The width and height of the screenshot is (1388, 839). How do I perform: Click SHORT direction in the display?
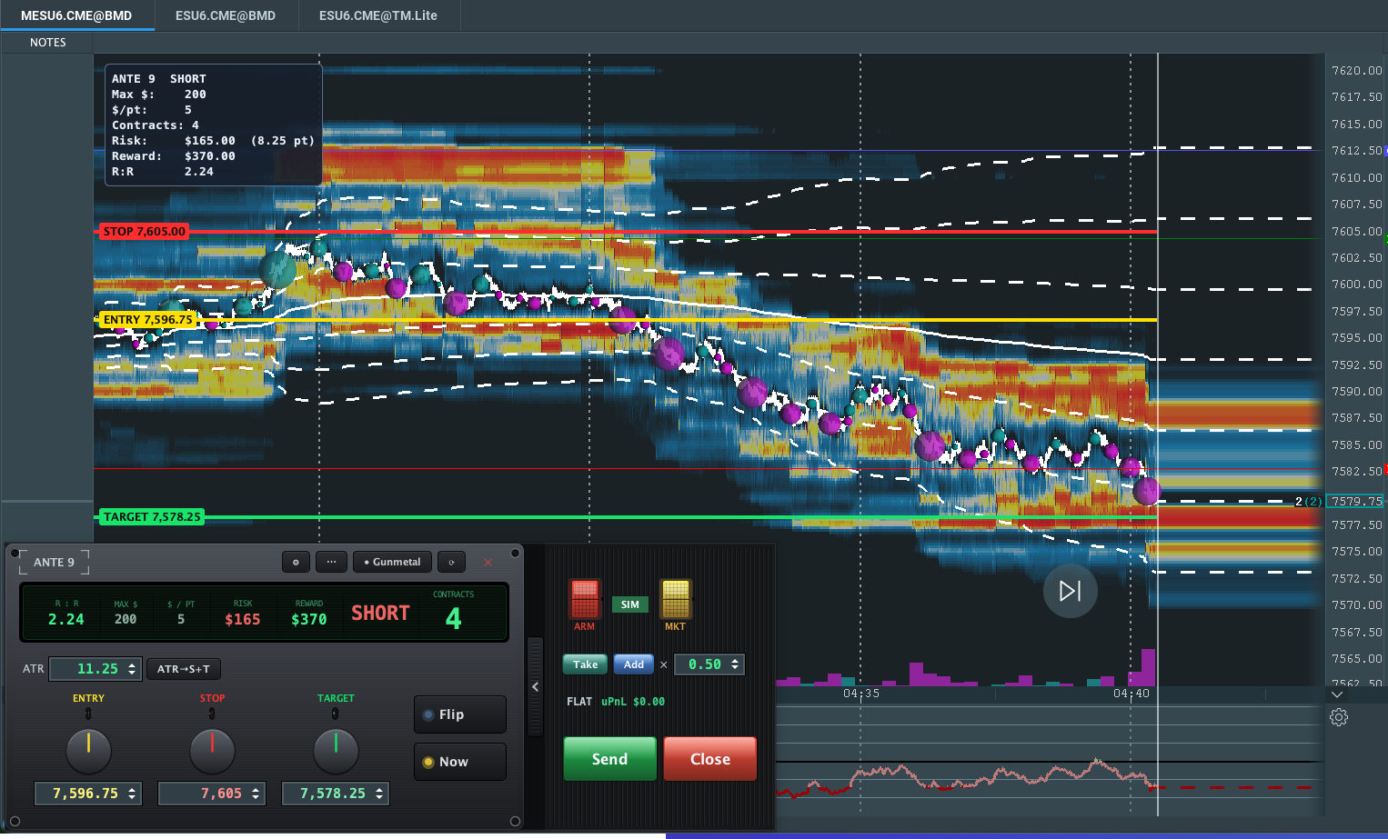380,614
